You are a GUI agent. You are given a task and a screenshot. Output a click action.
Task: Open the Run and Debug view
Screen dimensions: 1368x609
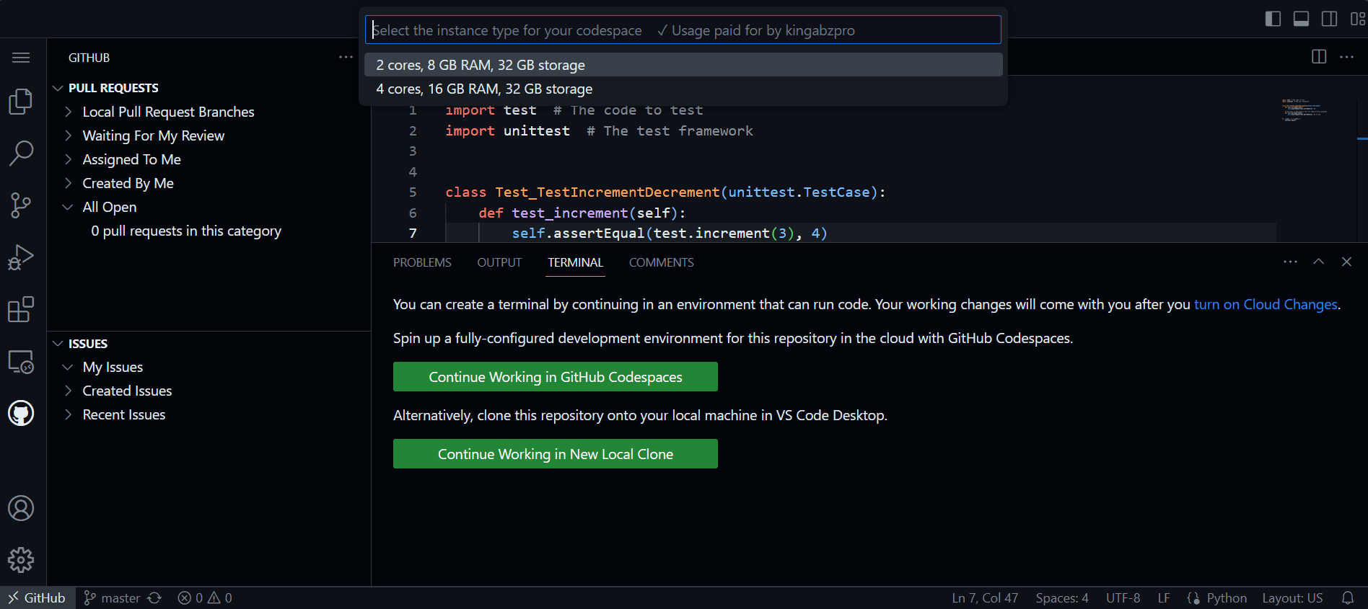click(21, 257)
